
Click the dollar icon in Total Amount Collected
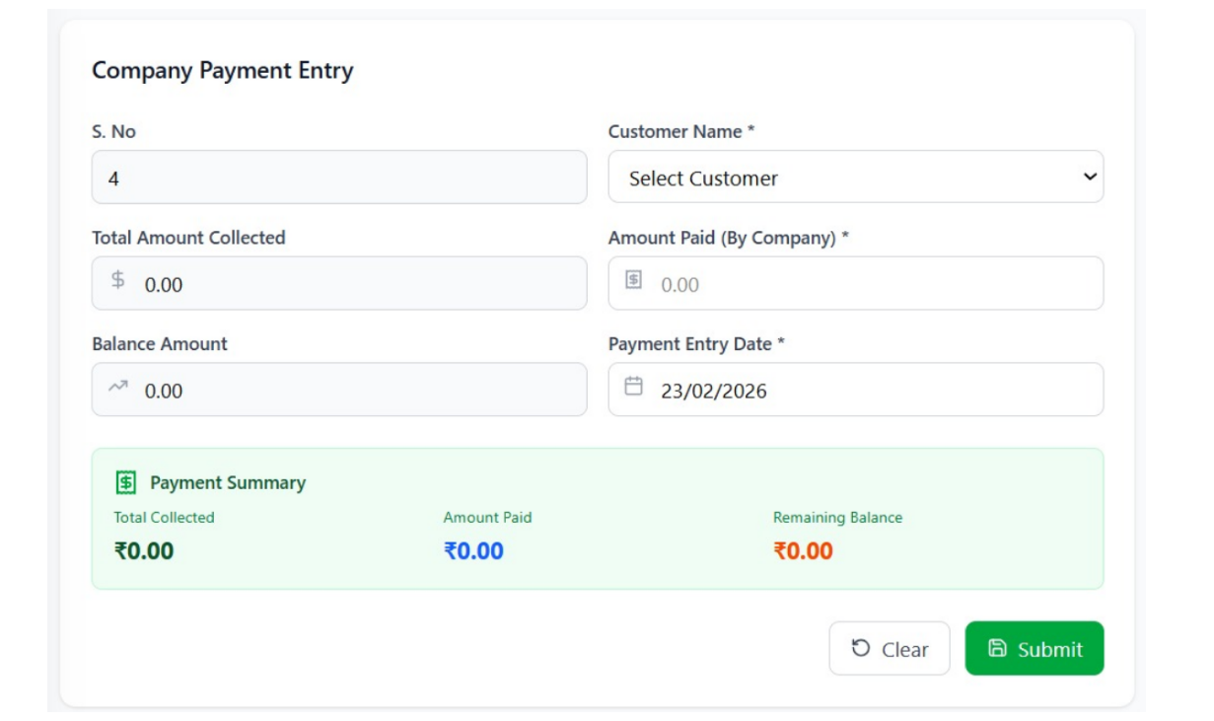[118, 279]
